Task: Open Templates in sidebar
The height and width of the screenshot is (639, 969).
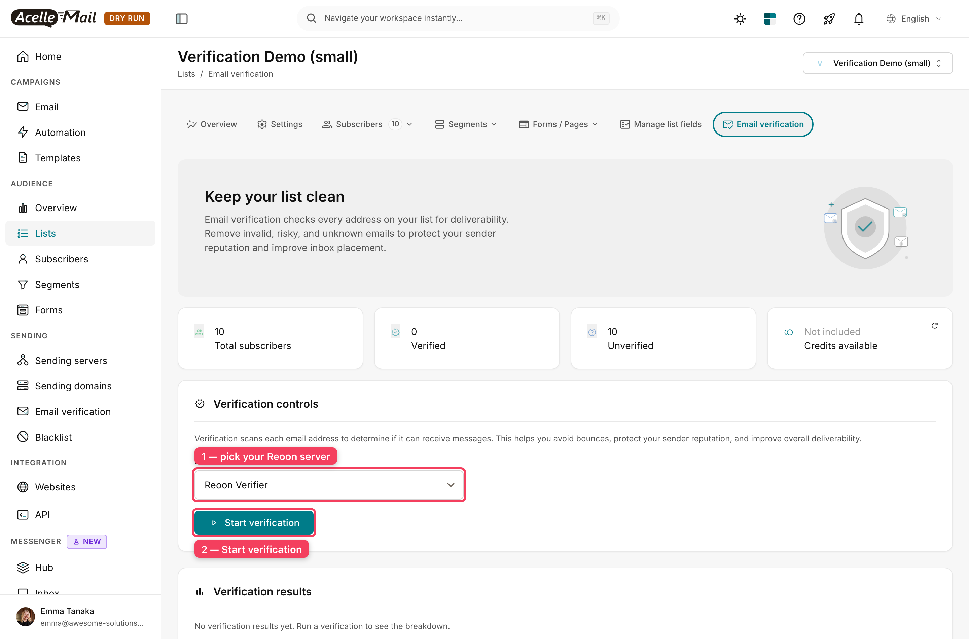Action: coord(80,158)
